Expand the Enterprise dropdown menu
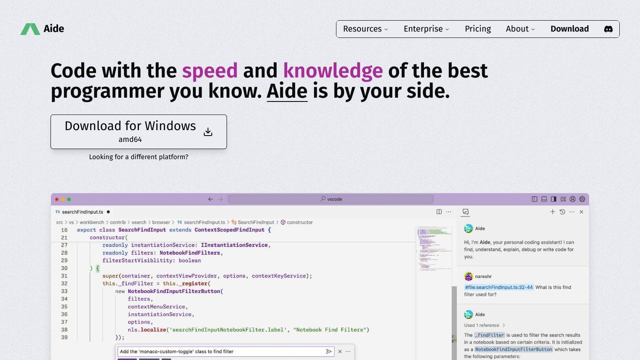The image size is (640, 360). point(426,29)
